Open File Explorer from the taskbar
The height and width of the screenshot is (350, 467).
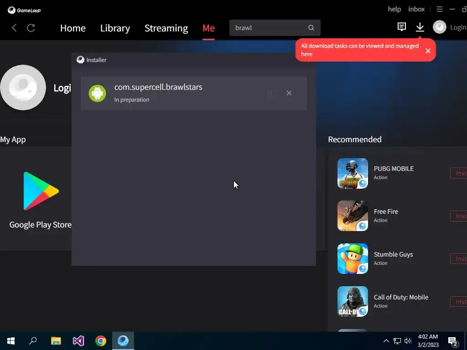coord(56,341)
